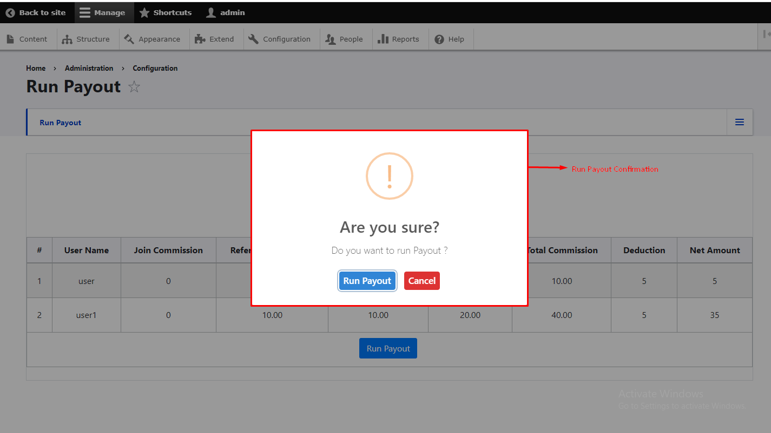Go to the Appearance section
This screenshot has height=433, width=771.
point(153,39)
